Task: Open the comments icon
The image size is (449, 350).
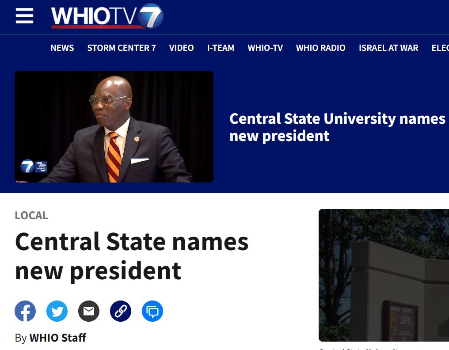Action: (152, 311)
